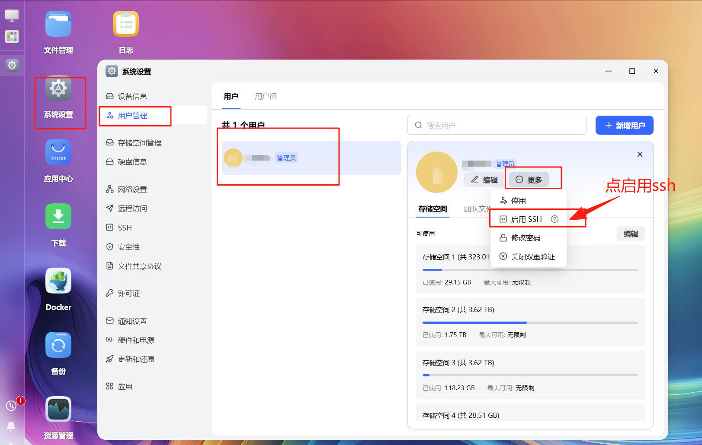Launch the 应用中心 store icon
This screenshot has width=702, height=445.
click(x=58, y=152)
